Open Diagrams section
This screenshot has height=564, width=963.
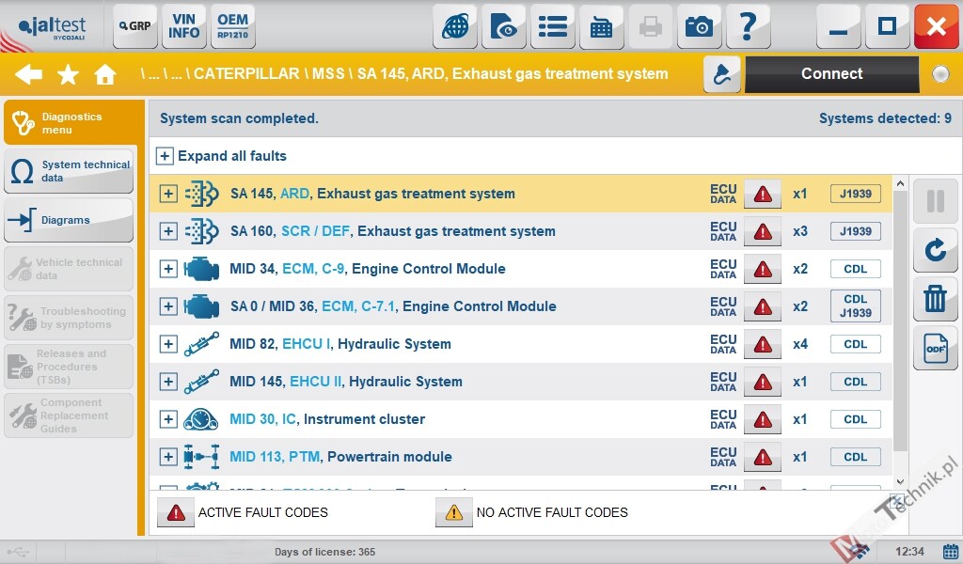coord(69,220)
